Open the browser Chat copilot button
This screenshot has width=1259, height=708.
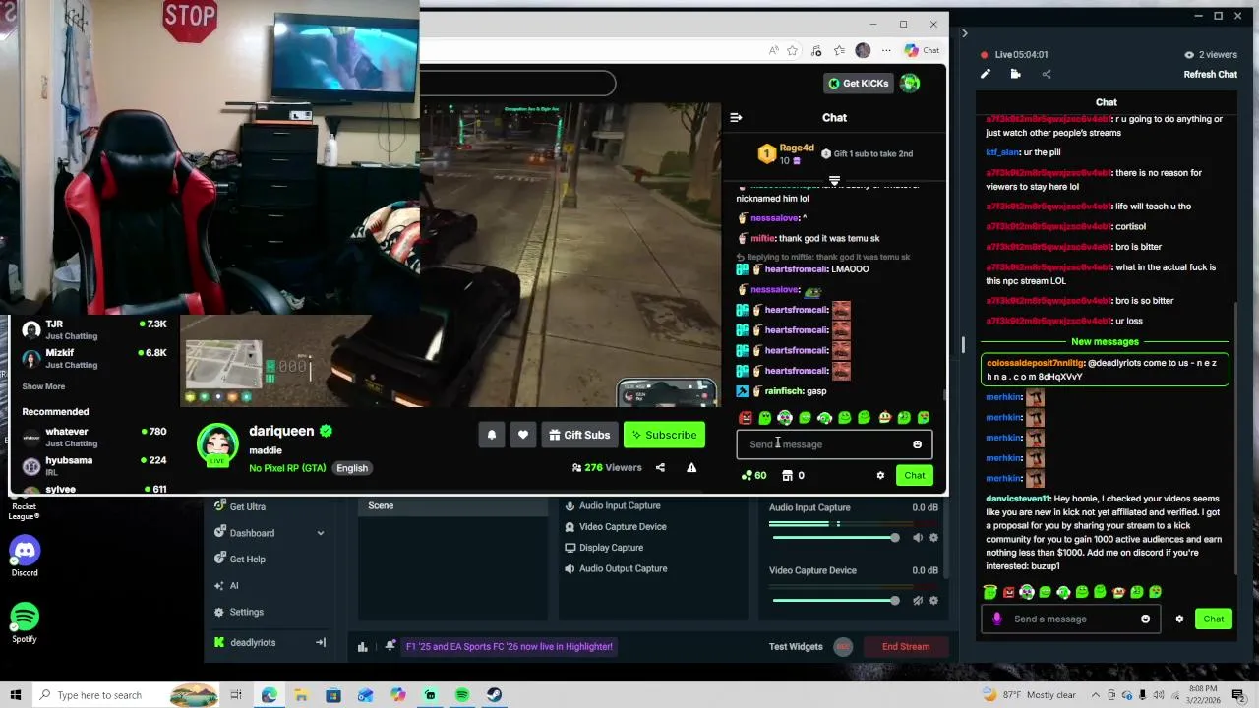click(922, 50)
